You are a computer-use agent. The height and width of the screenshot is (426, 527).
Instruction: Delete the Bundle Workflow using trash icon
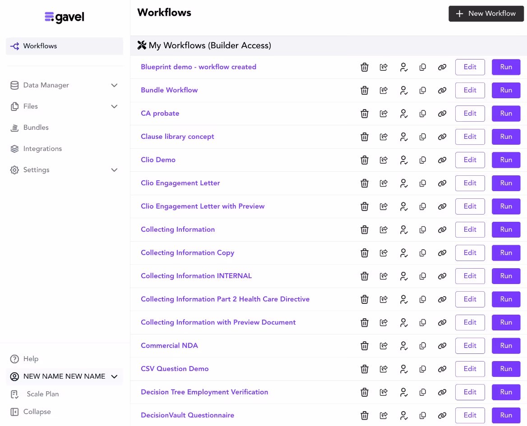click(x=364, y=90)
